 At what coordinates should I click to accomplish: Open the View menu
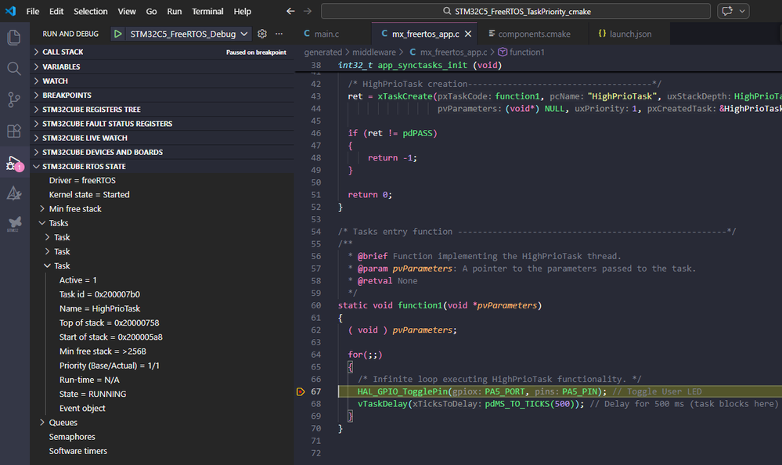tap(127, 11)
